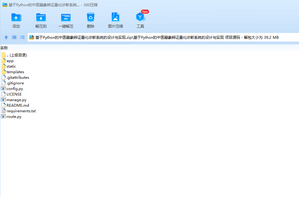The image size is (299, 197).
Task: Click the 解压到 label in the toolbar
Action: click(41, 26)
